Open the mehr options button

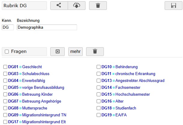(75, 51)
